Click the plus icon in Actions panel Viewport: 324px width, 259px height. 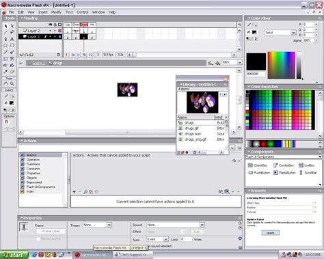(x=74, y=192)
